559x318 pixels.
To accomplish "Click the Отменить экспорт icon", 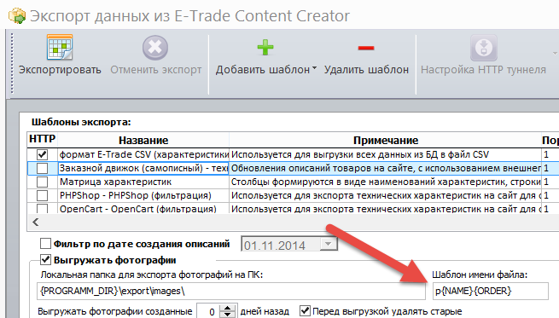I will 155,48.
